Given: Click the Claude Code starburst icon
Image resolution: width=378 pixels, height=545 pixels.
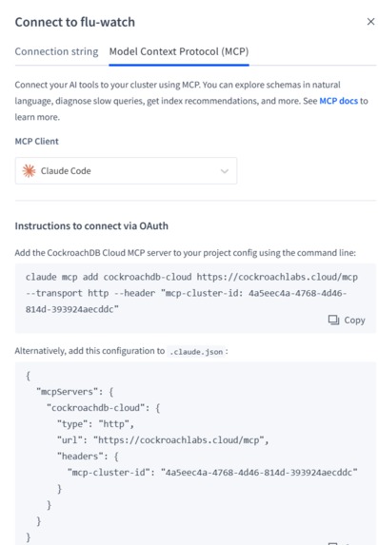Looking at the screenshot, I should 29,170.
